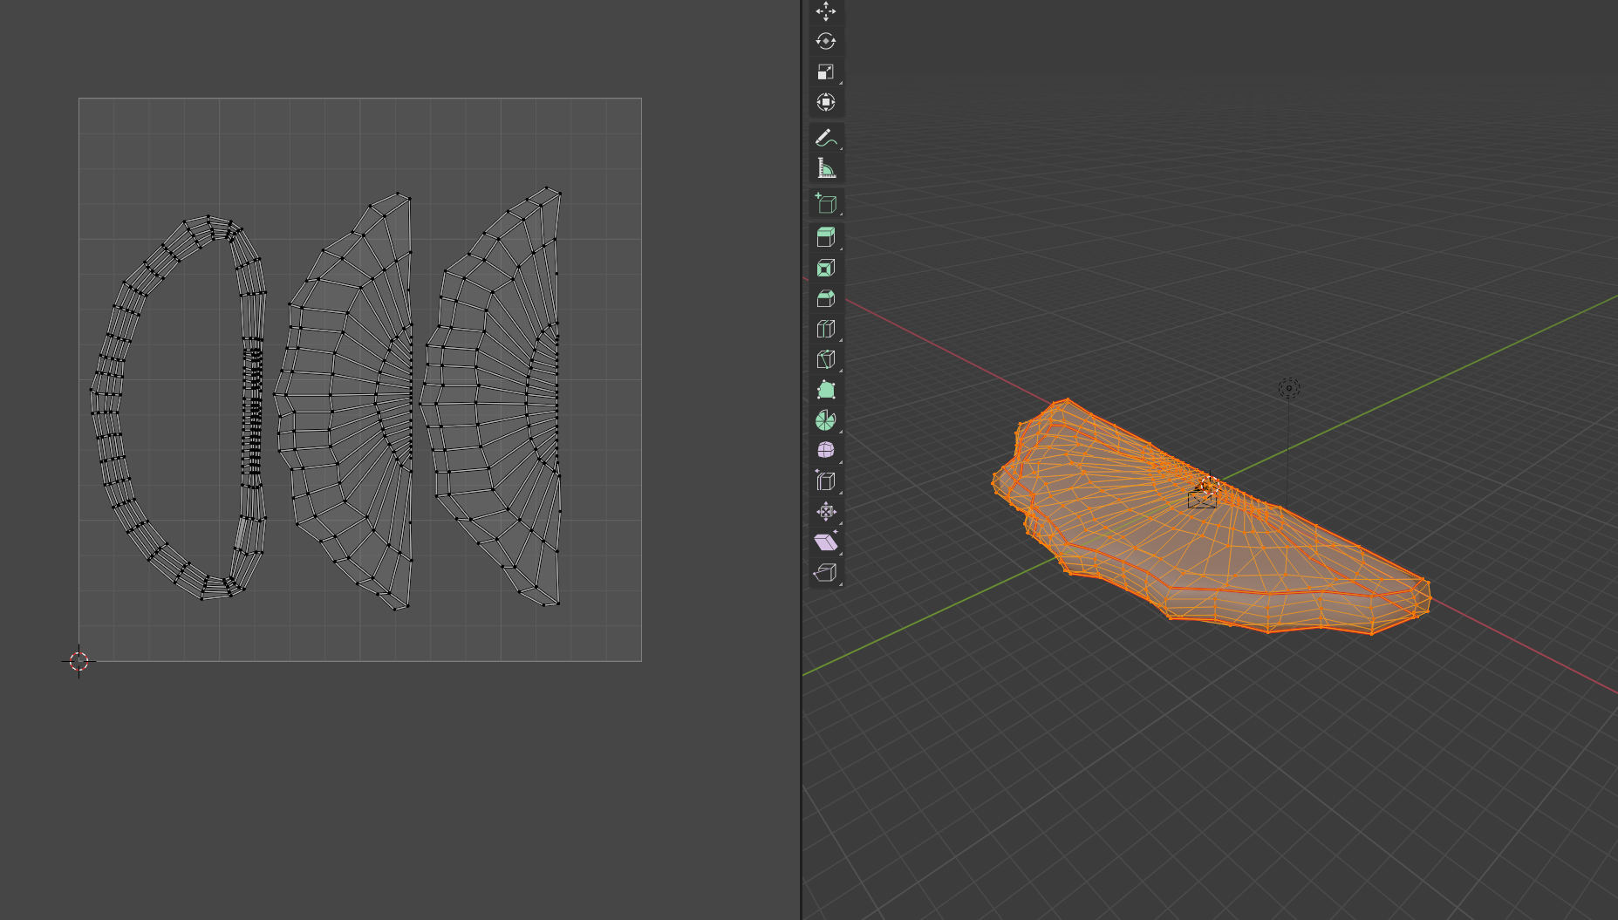Select the Loop Cut tool

(826, 329)
